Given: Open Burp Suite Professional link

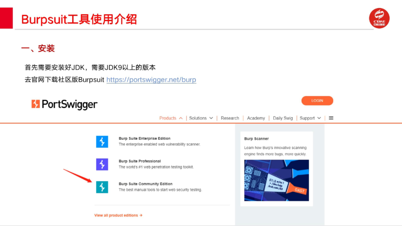Looking at the screenshot, I should click(140, 161).
